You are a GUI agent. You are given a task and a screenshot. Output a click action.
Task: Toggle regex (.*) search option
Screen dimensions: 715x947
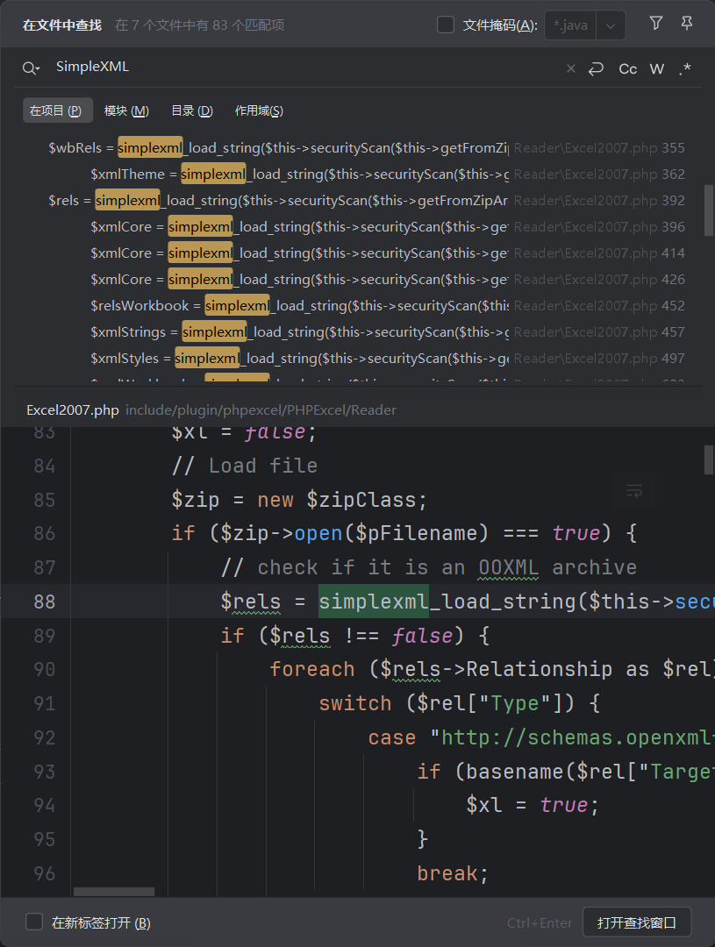coord(685,69)
